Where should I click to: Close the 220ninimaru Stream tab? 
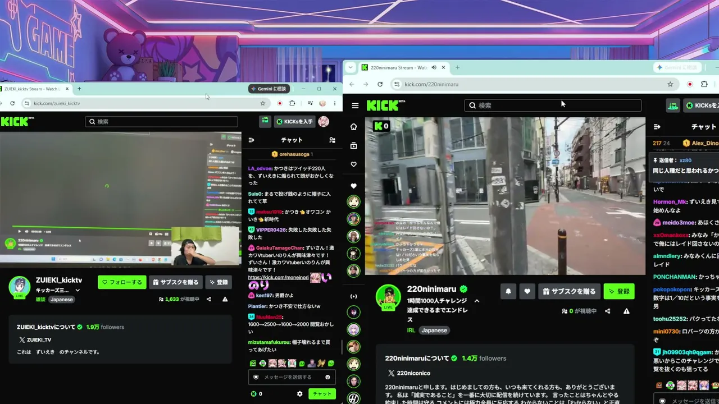443,67
